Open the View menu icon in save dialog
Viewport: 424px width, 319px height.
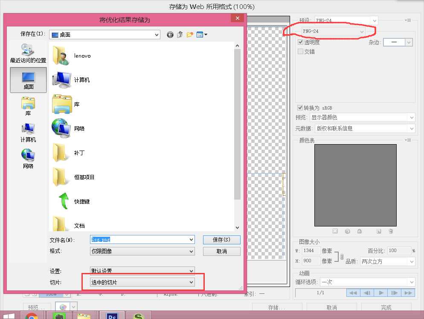(202, 35)
